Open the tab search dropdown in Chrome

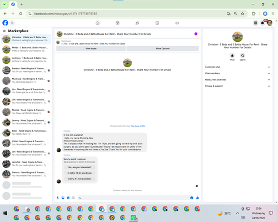4,4
